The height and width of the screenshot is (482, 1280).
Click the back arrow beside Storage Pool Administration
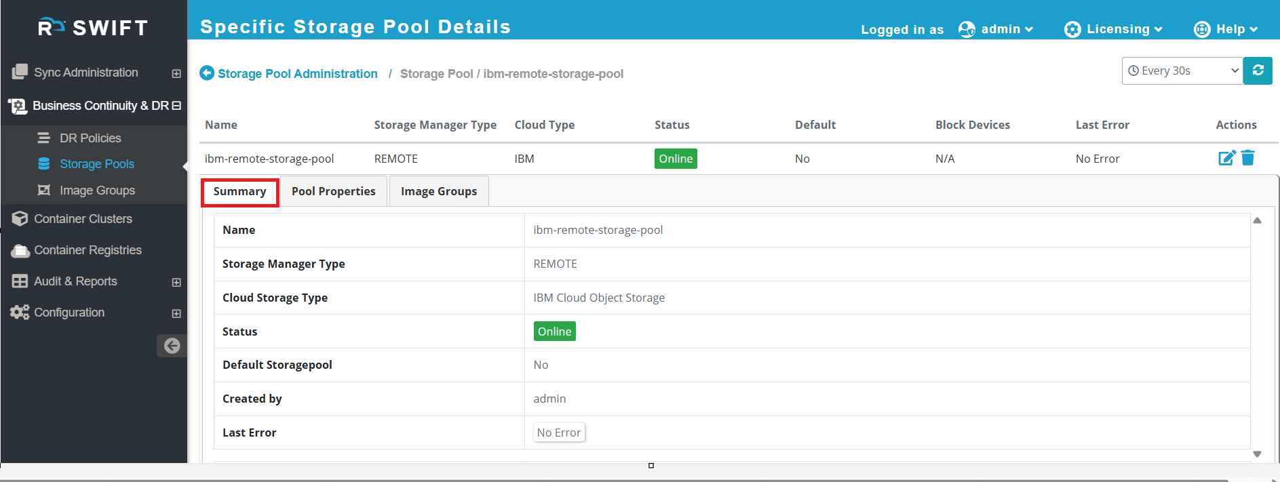click(207, 73)
